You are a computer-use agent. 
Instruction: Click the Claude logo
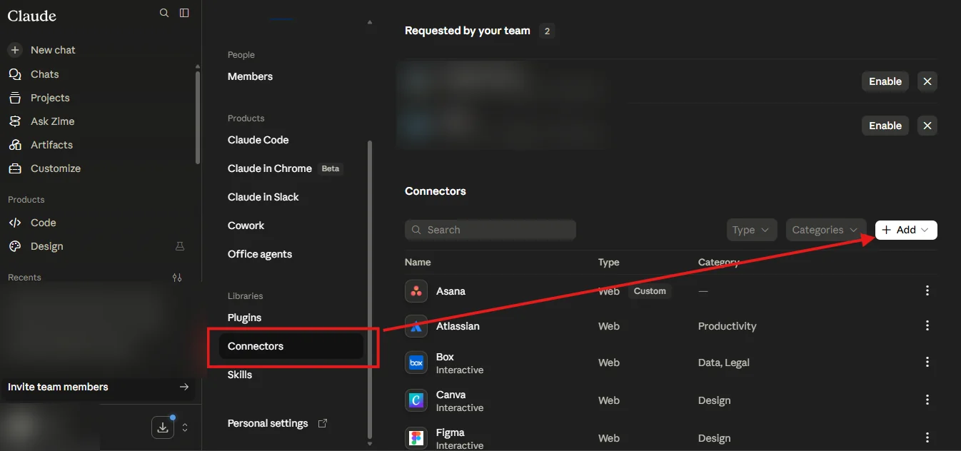(32, 16)
